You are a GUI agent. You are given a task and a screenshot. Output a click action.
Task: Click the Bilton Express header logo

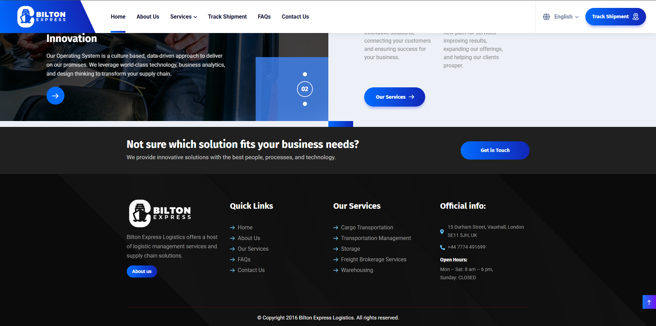[41, 17]
